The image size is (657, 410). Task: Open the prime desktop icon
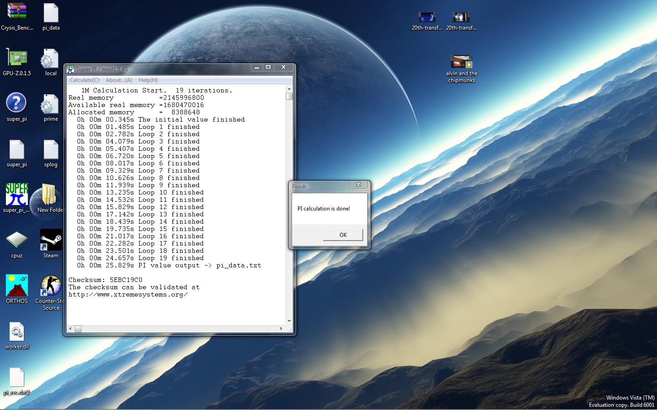(51, 108)
